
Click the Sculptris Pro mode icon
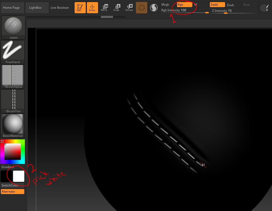[x=154, y=8]
